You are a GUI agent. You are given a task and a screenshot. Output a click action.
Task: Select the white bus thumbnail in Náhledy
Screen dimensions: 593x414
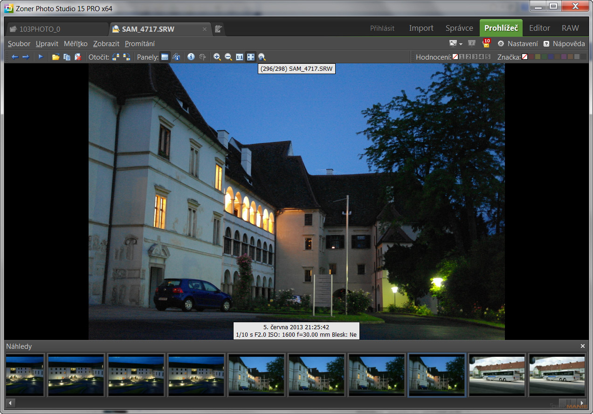(497, 375)
